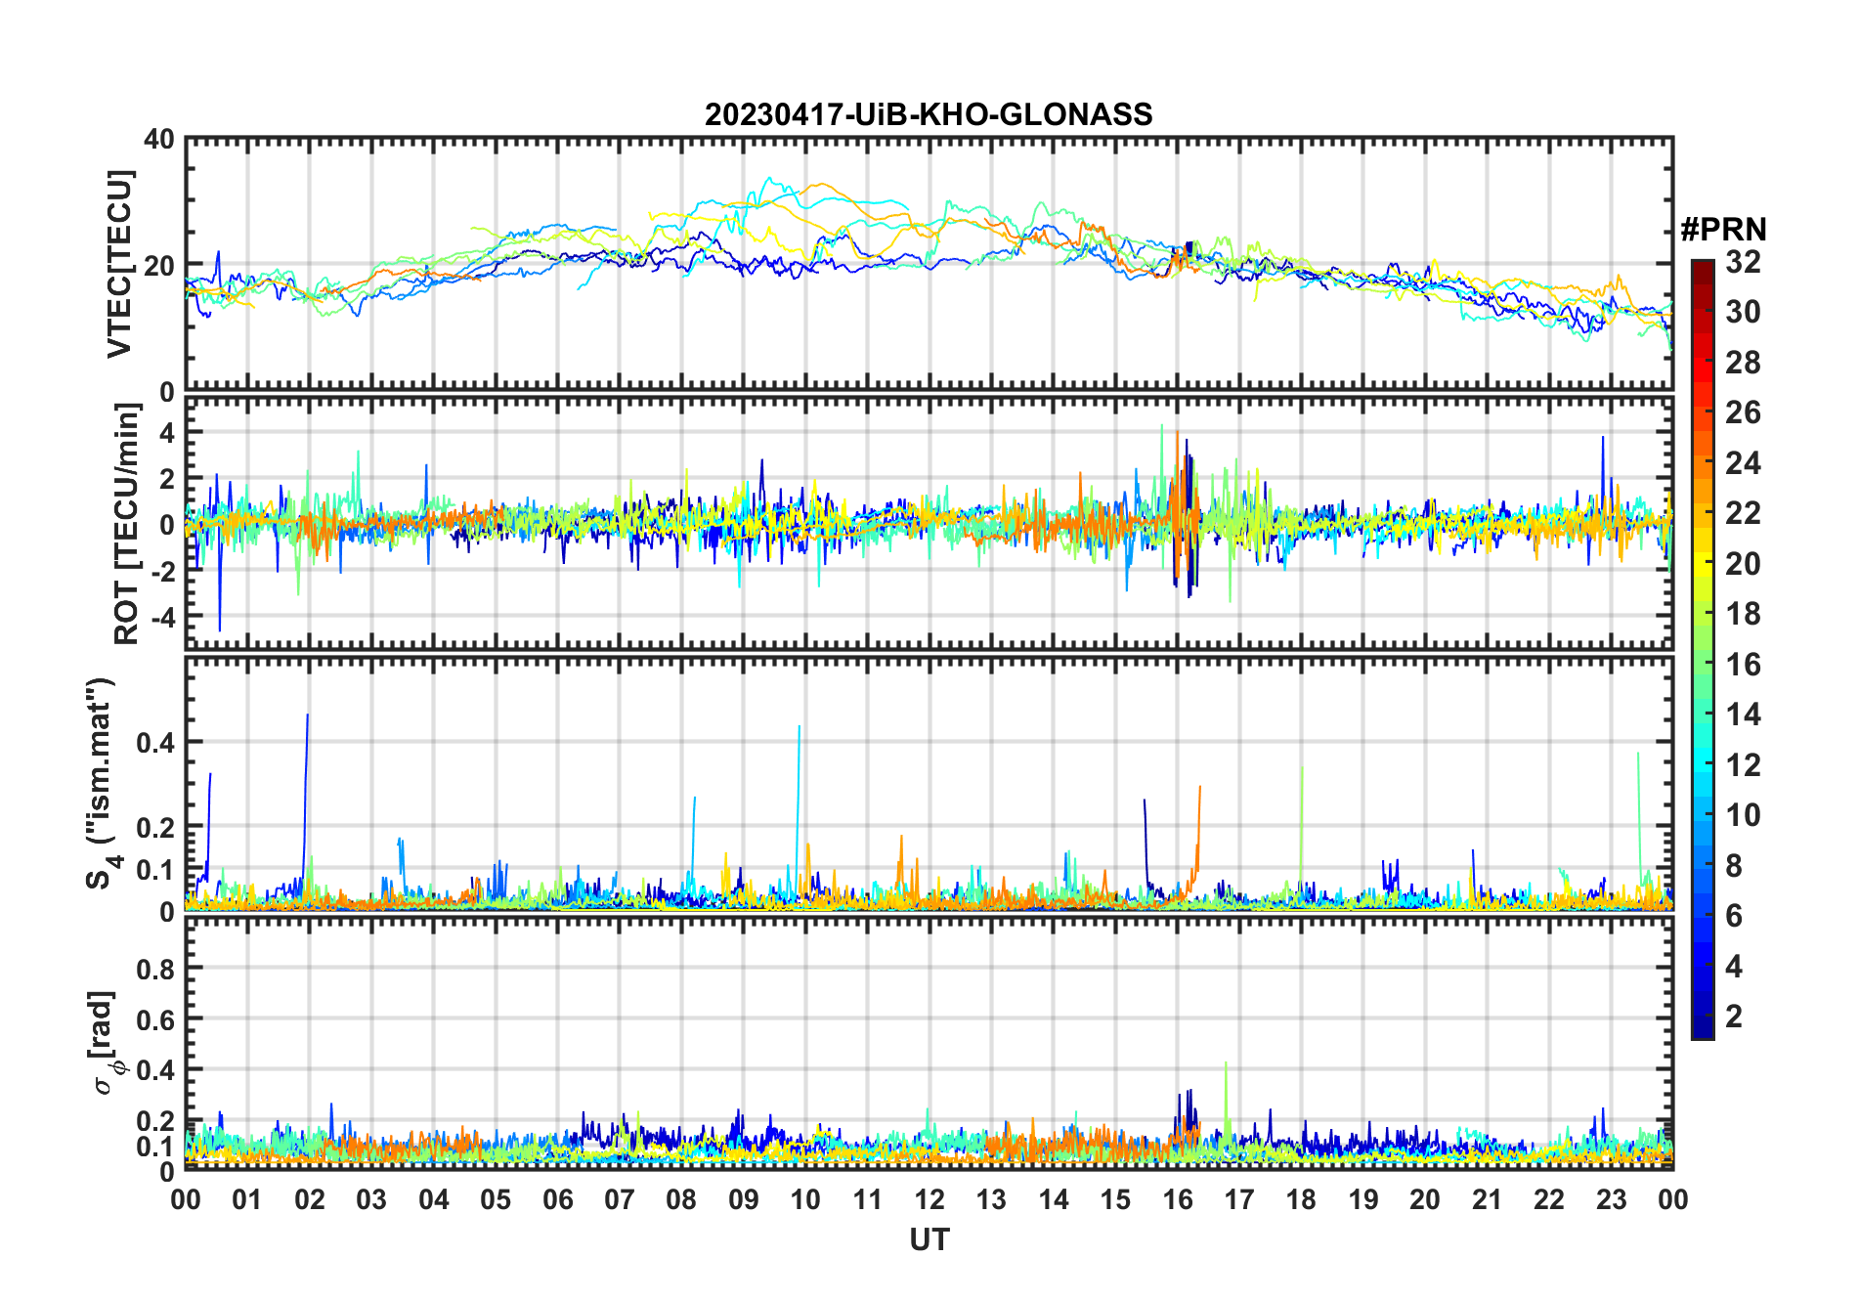Select the VTEC[TECU] y-axis label
The image size is (1859, 1300).
tap(119, 264)
